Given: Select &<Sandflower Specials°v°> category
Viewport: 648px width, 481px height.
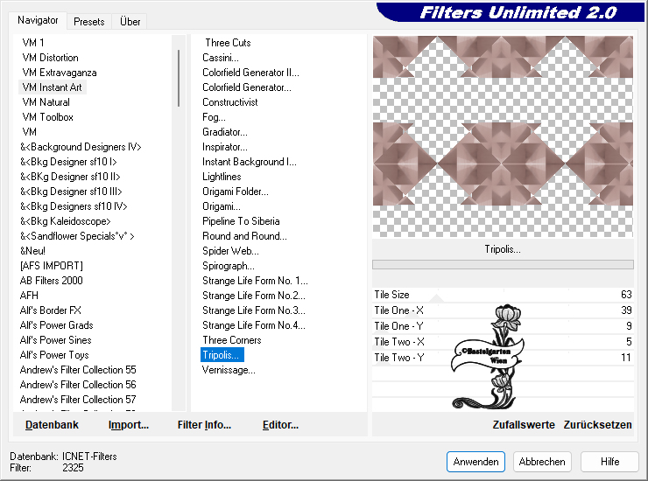Looking at the screenshot, I should point(77,236).
